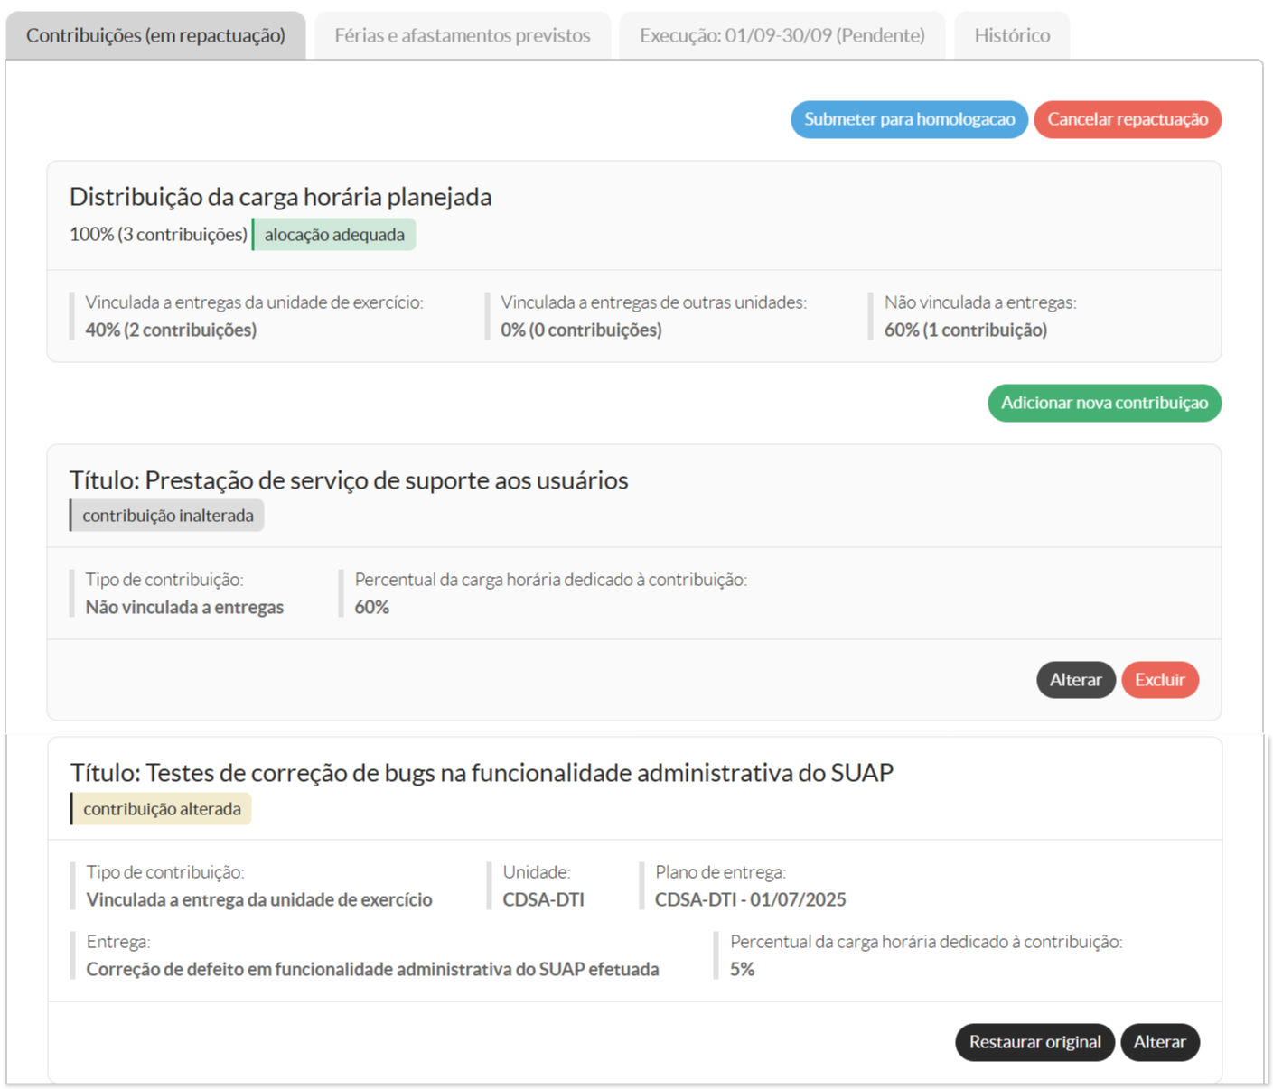This screenshot has width=1273, height=1089.
Task: Switch to the Execução 01/09-30/09 tab
Action: coord(782,35)
